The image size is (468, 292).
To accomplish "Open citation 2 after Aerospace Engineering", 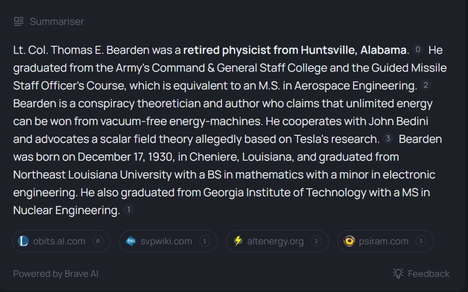I will pos(426,85).
